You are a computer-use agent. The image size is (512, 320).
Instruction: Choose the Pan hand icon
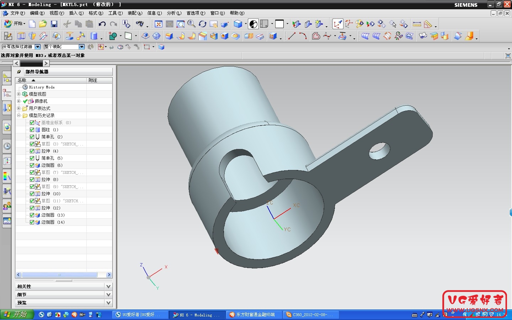click(x=214, y=24)
